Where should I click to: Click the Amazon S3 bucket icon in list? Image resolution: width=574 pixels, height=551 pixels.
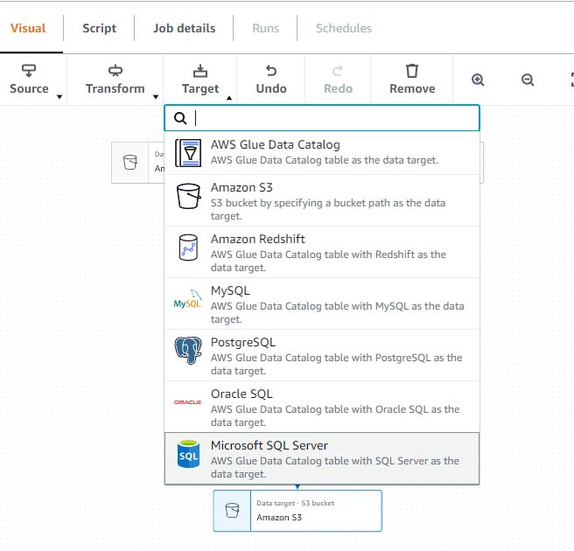188,196
